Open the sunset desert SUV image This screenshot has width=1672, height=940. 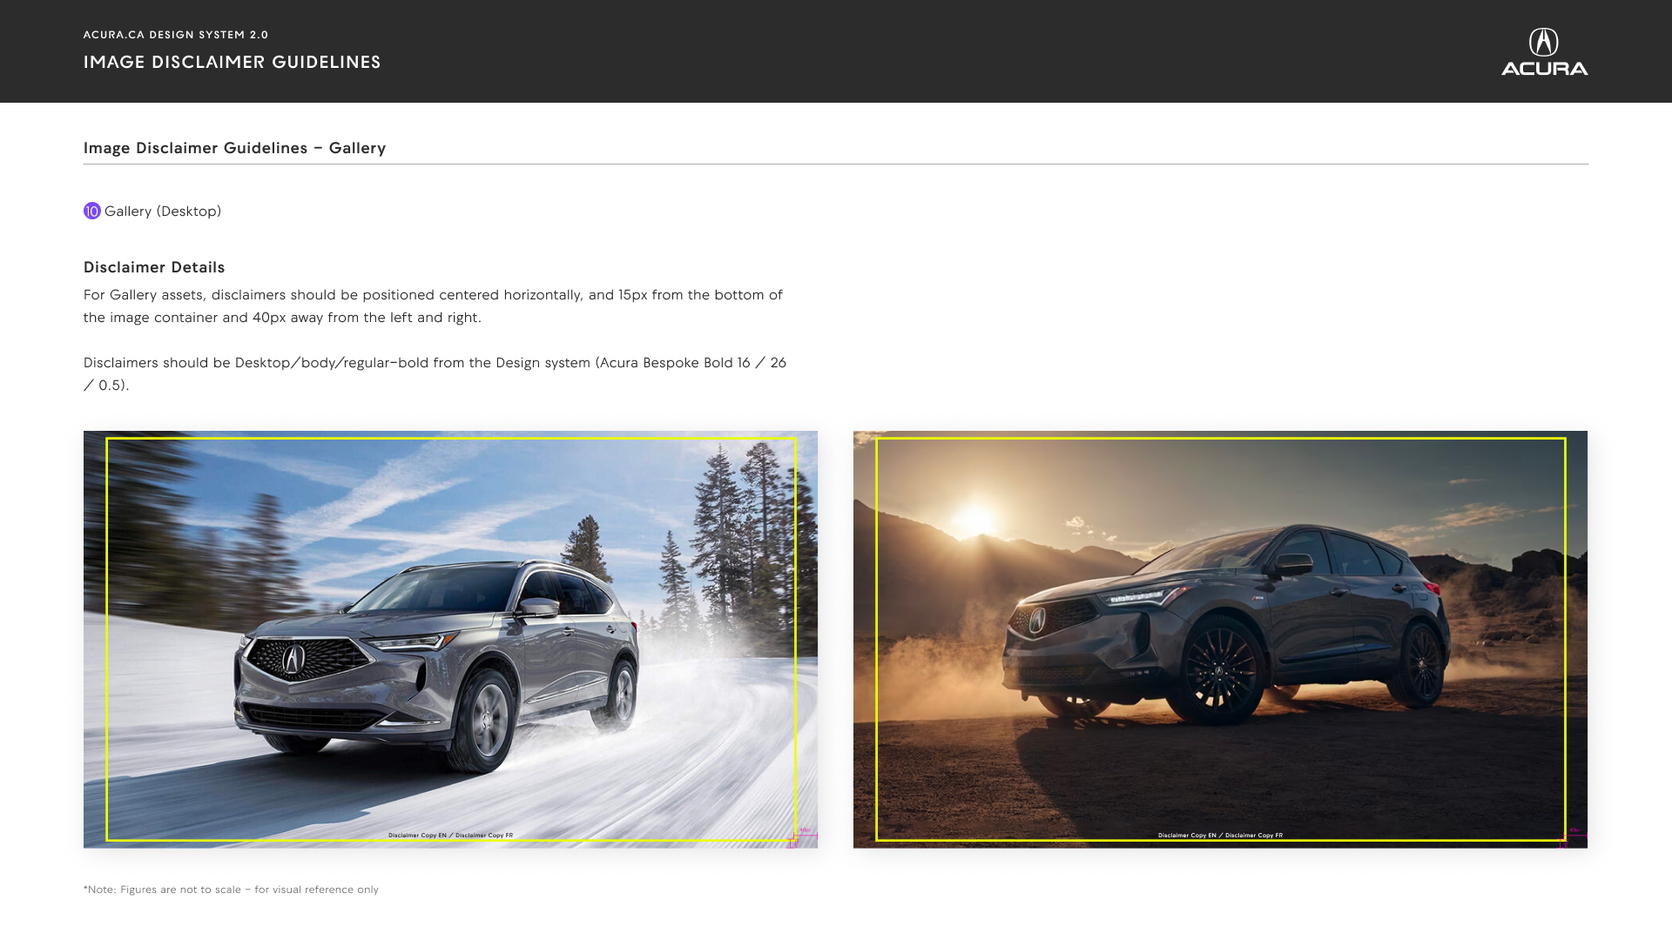(1220, 639)
